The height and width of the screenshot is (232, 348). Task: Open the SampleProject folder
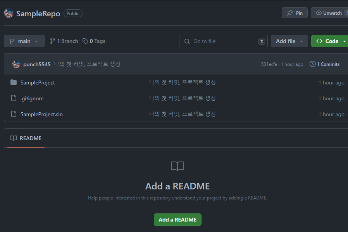pos(38,82)
